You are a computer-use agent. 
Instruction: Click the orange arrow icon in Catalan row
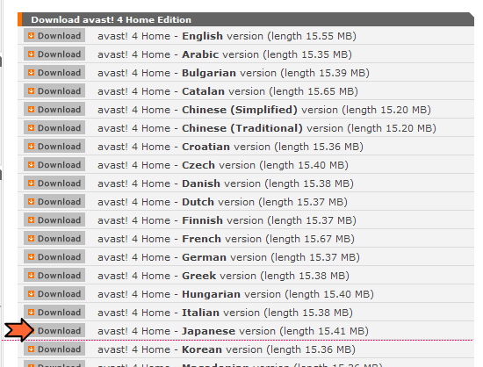click(31, 91)
